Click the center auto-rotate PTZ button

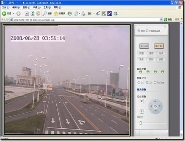click(x=156, y=106)
